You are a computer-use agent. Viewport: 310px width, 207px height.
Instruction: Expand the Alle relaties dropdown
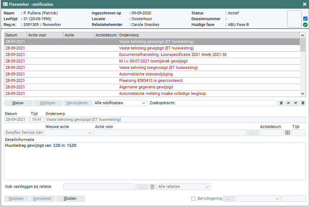184,187
